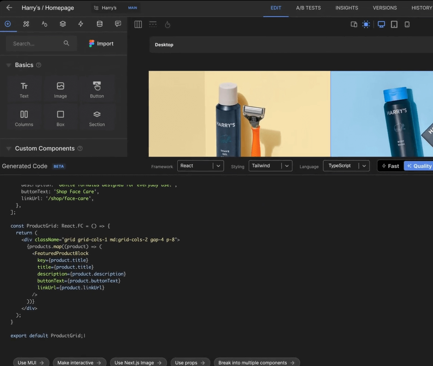Select the desktop preview device icon
The width and height of the screenshot is (433, 366).
[x=381, y=25]
